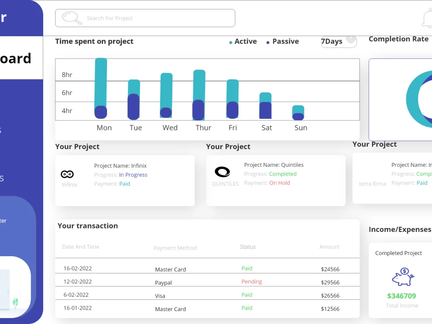
Task: Click the $26566 amount cell
Action: [330, 295]
